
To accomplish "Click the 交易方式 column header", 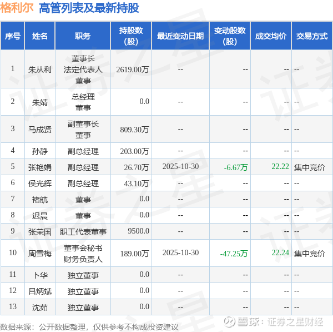I will (312, 36).
